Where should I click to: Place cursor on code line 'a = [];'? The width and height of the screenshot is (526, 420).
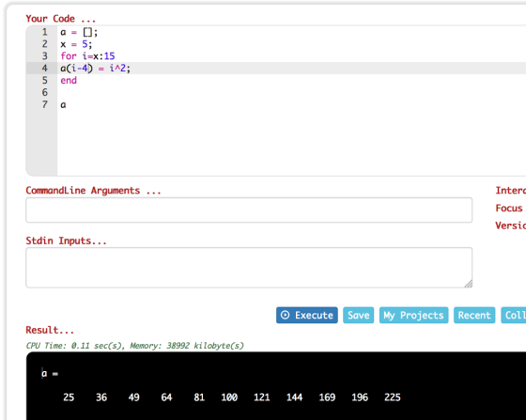[79, 32]
